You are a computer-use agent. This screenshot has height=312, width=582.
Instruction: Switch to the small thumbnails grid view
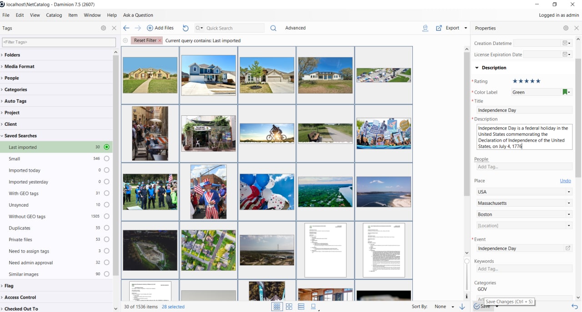click(x=276, y=307)
